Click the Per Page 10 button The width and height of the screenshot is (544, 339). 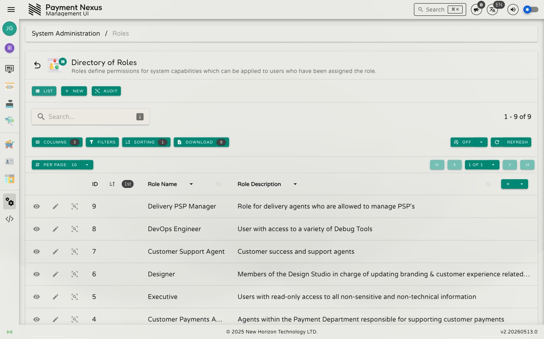pyautogui.click(x=56, y=165)
